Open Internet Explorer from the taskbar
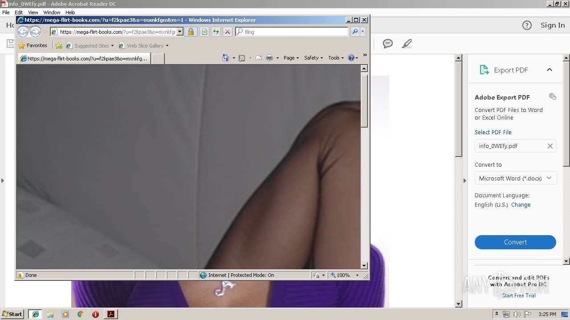This screenshot has height=320, width=570. [x=35, y=314]
